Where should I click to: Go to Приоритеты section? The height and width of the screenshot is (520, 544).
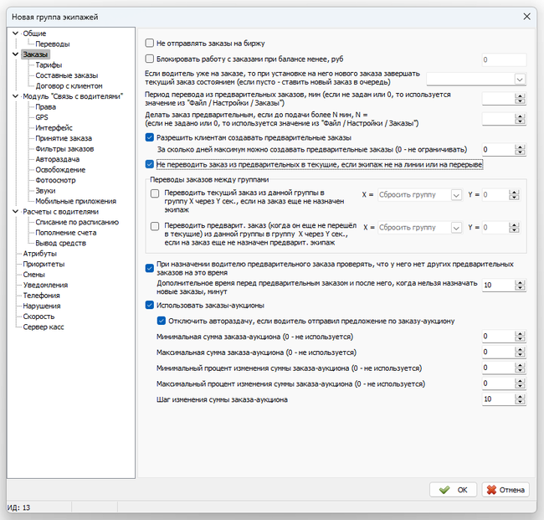pos(44,264)
